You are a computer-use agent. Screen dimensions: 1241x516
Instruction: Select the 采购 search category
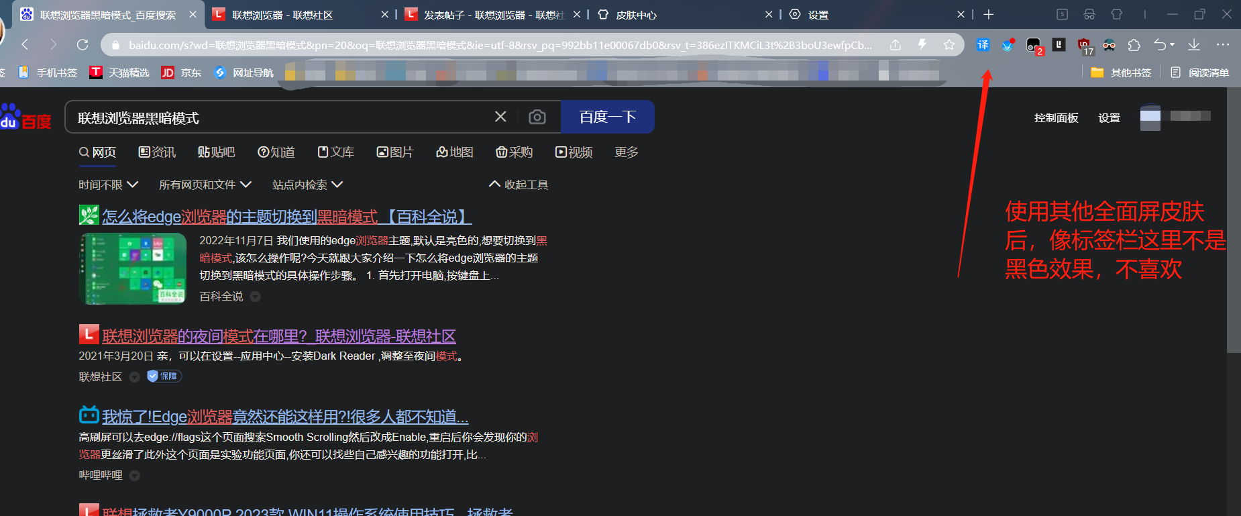coord(515,152)
